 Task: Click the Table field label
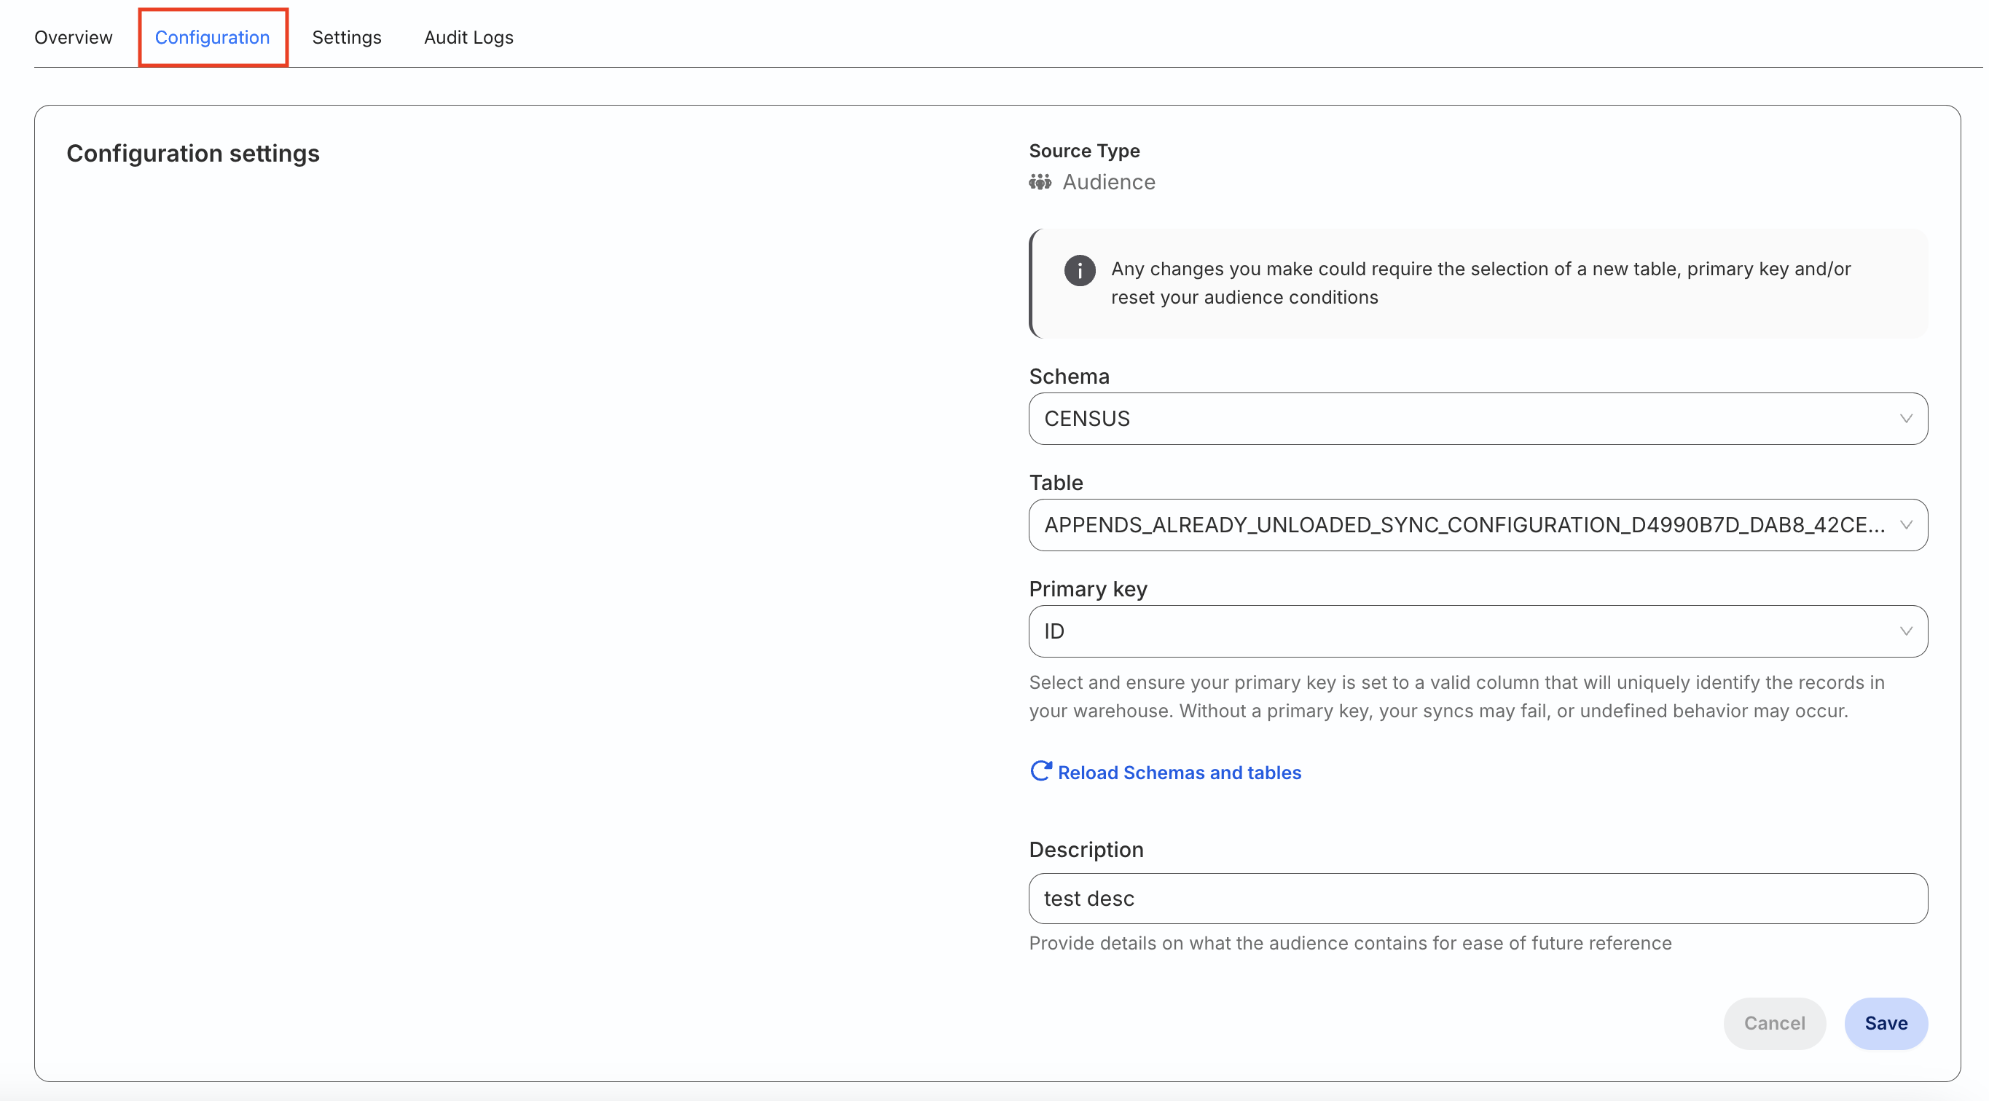1056,483
